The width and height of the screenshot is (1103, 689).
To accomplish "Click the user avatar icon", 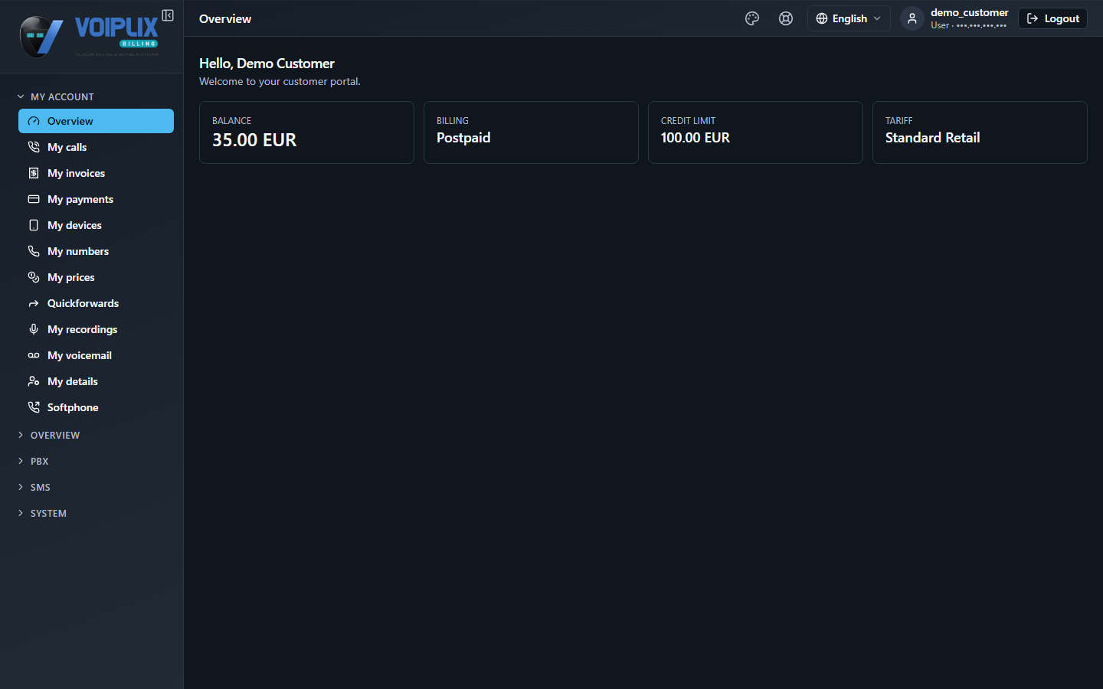I will pyautogui.click(x=912, y=18).
